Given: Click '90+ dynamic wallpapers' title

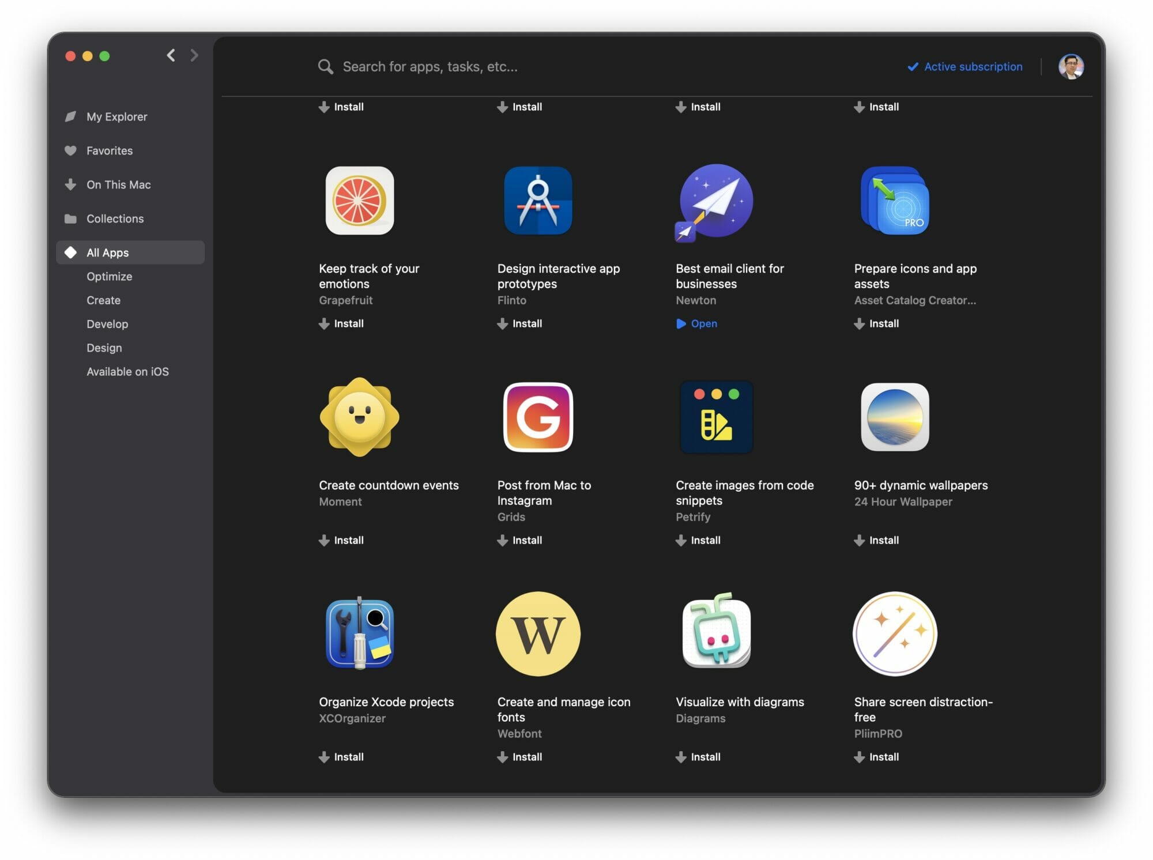Looking at the screenshot, I should point(921,485).
